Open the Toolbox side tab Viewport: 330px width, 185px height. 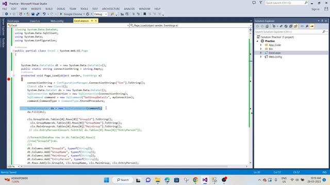(3, 43)
